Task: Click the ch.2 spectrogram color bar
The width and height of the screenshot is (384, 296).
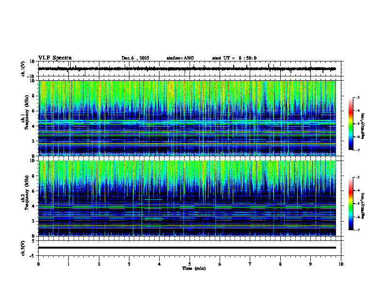Action: pyautogui.click(x=351, y=204)
